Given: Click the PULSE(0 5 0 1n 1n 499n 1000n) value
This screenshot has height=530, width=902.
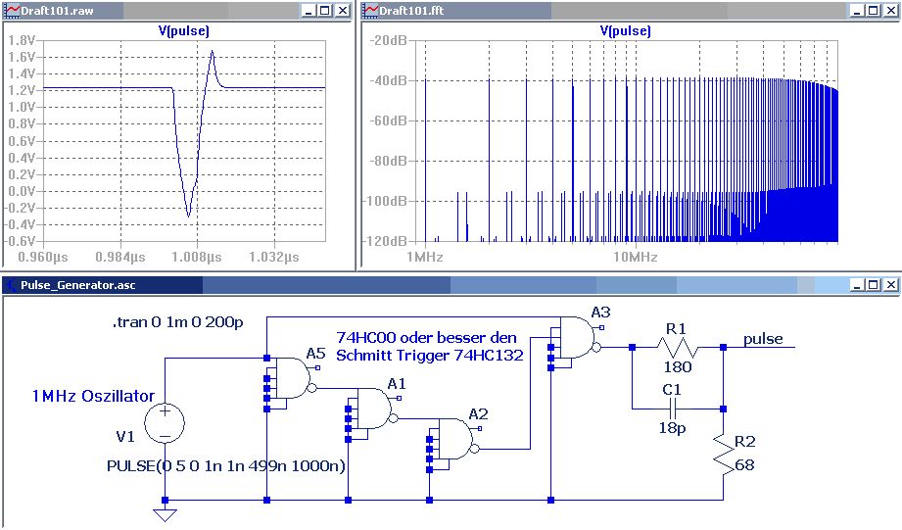Looking at the screenshot, I should [226, 465].
